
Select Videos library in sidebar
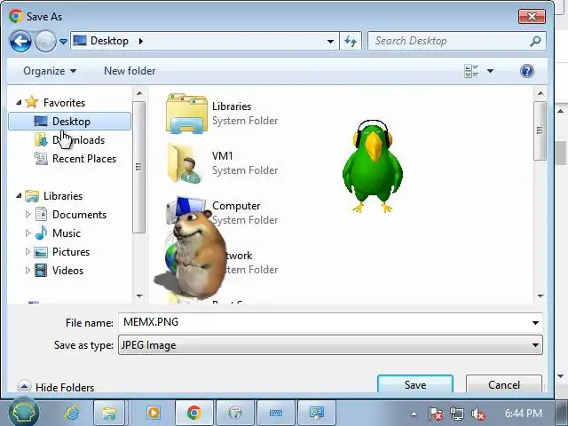click(59, 271)
